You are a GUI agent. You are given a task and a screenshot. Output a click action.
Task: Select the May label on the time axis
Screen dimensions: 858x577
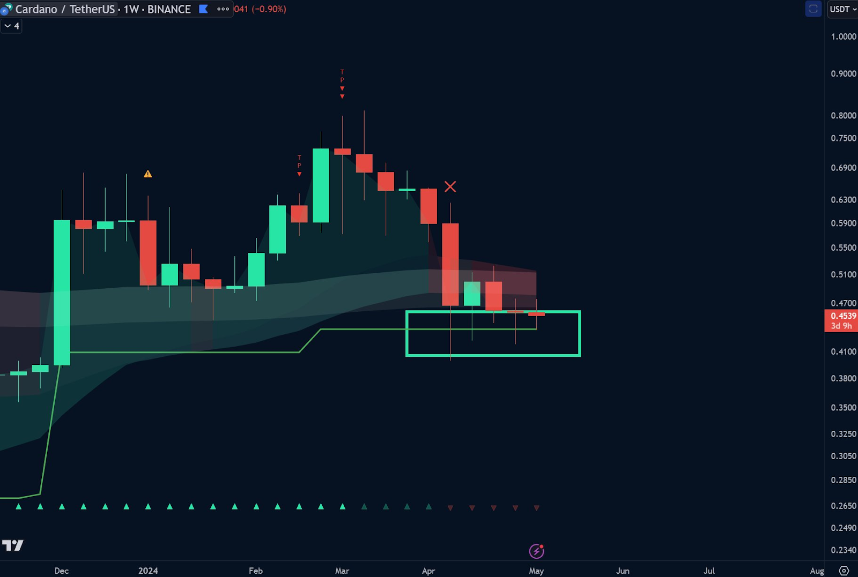click(536, 571)
